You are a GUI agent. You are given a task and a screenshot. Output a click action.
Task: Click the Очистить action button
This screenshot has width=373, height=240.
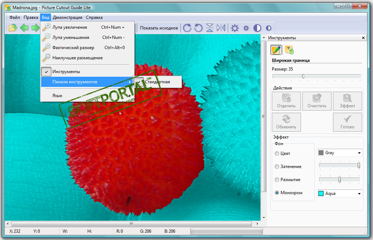(317, 101)
